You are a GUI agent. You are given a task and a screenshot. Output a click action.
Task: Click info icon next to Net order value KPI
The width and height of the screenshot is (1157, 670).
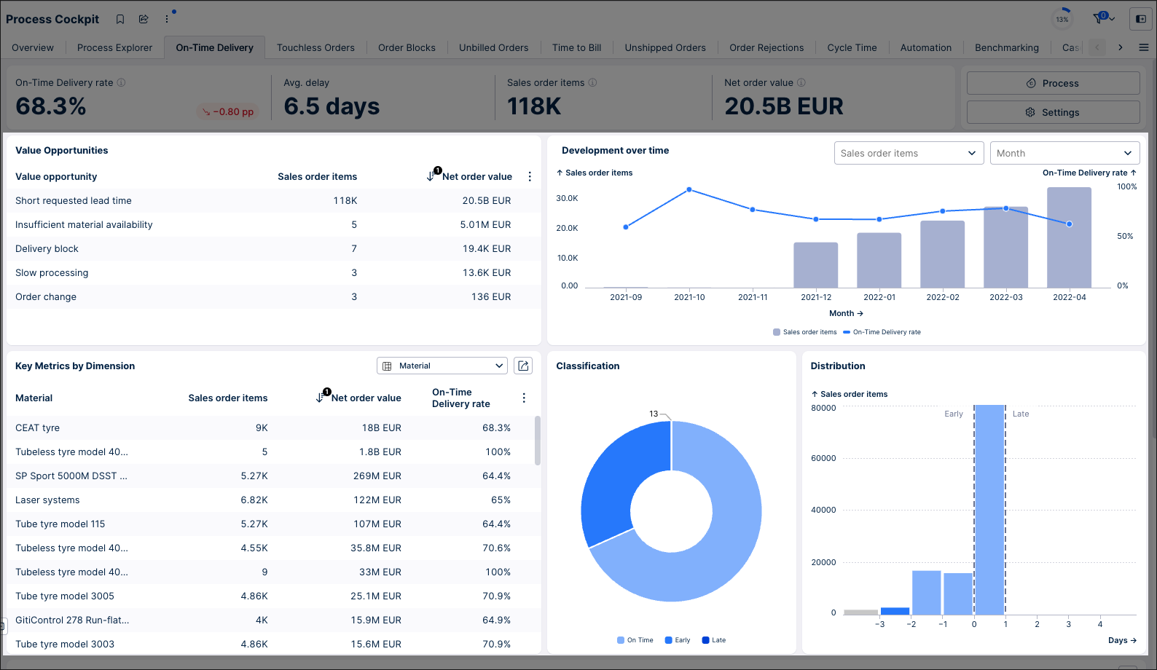(x=801, y=82)
